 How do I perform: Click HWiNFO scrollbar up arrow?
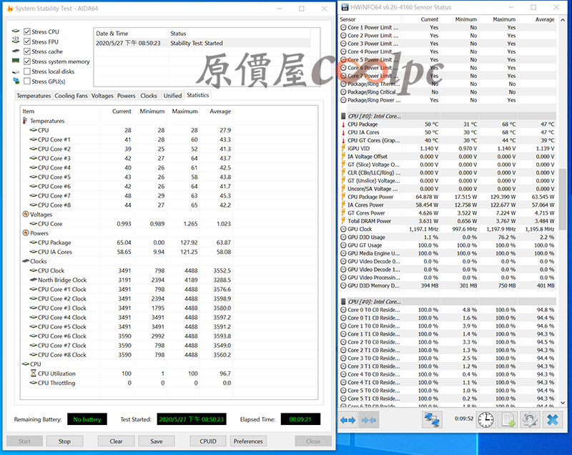click(563, 20)
